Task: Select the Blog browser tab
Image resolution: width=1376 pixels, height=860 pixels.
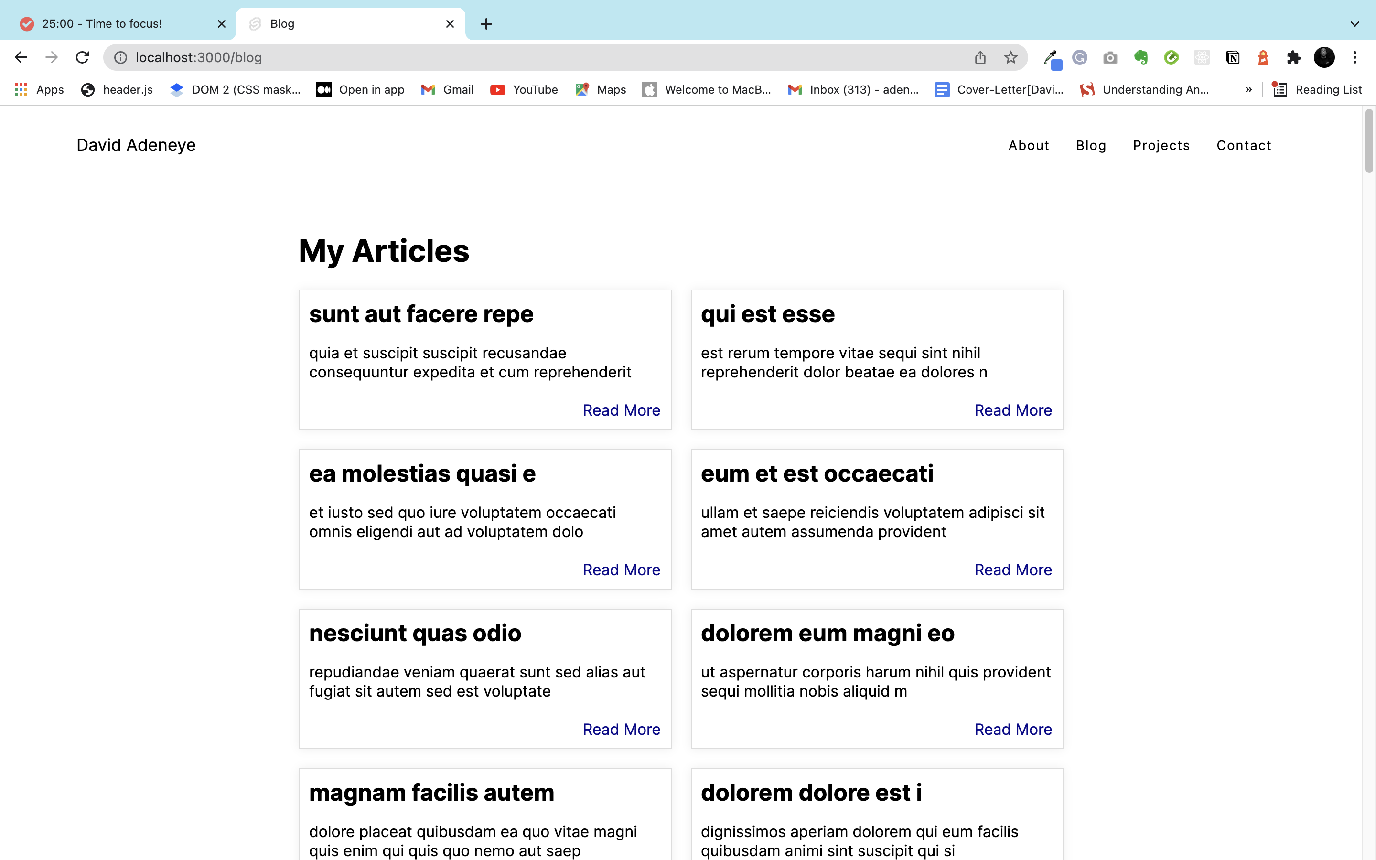Action: click(x=351, y=24)
